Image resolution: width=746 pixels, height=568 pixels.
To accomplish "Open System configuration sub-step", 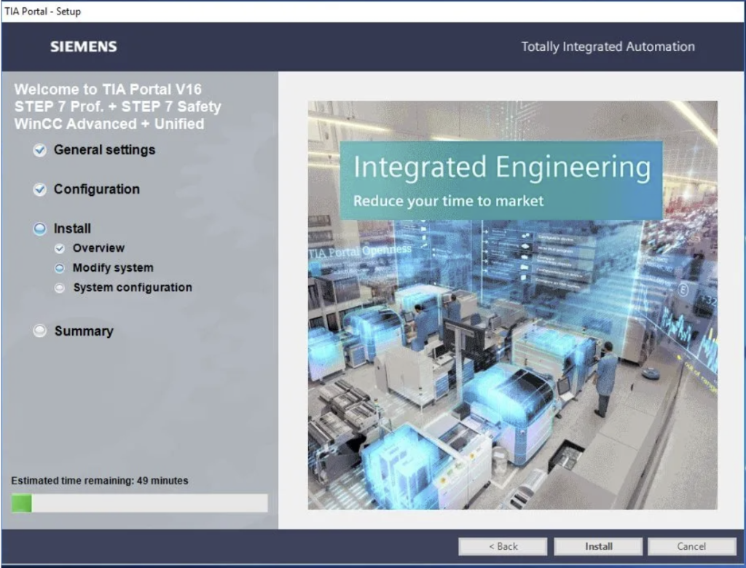I will pos(133,288).
